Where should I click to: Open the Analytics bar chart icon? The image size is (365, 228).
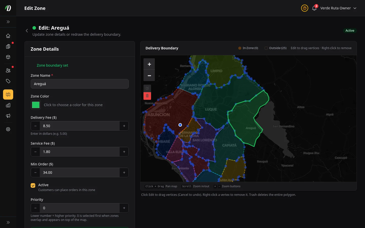(8, 105)
